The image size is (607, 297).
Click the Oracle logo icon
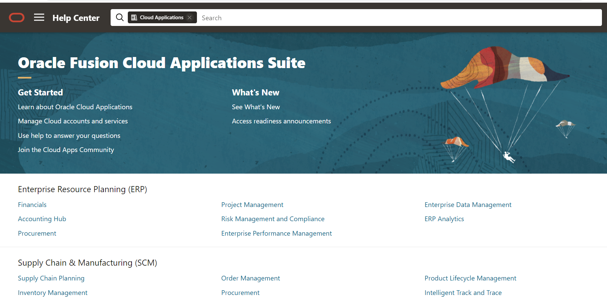point(17,18)
